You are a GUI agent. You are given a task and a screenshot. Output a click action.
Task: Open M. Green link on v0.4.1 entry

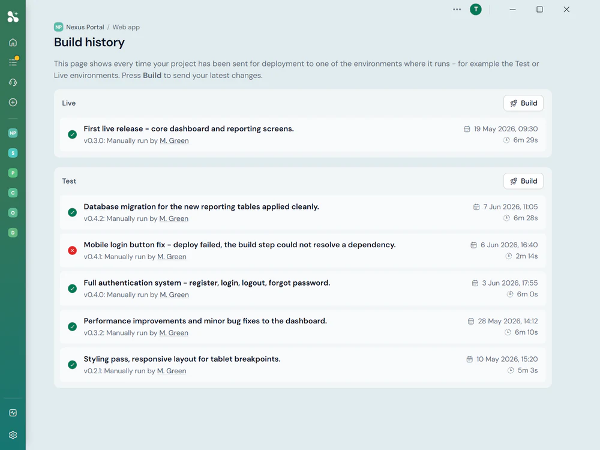click(172, 257)
